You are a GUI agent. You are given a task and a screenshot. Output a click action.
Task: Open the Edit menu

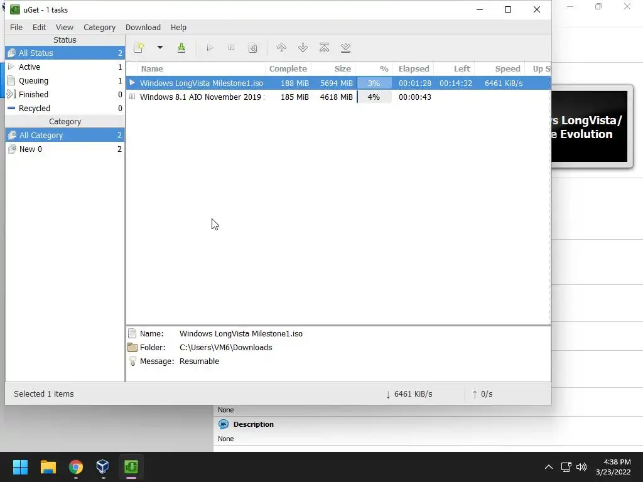(x=40, y=28)
